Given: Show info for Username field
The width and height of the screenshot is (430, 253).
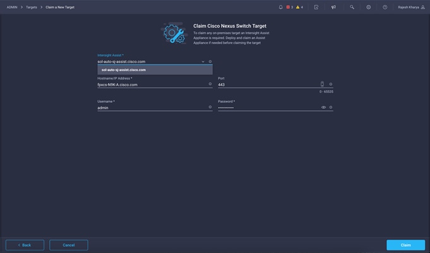Looking at the screenshot, I should pos(210,107).
